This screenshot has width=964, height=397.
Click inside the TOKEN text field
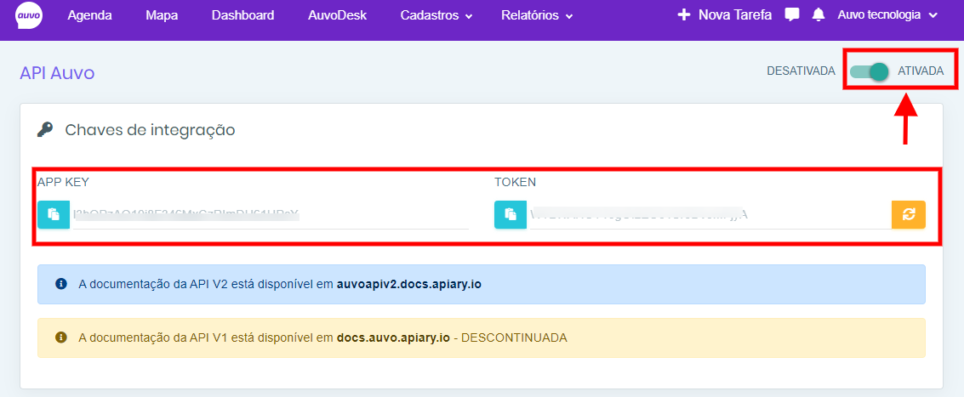coord(706,214)
